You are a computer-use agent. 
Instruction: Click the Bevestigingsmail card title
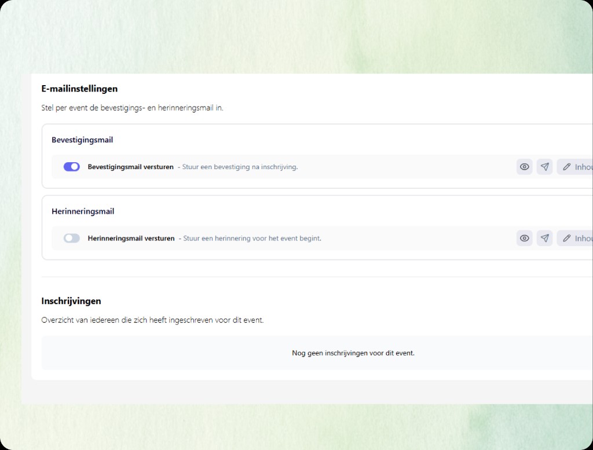82,140
